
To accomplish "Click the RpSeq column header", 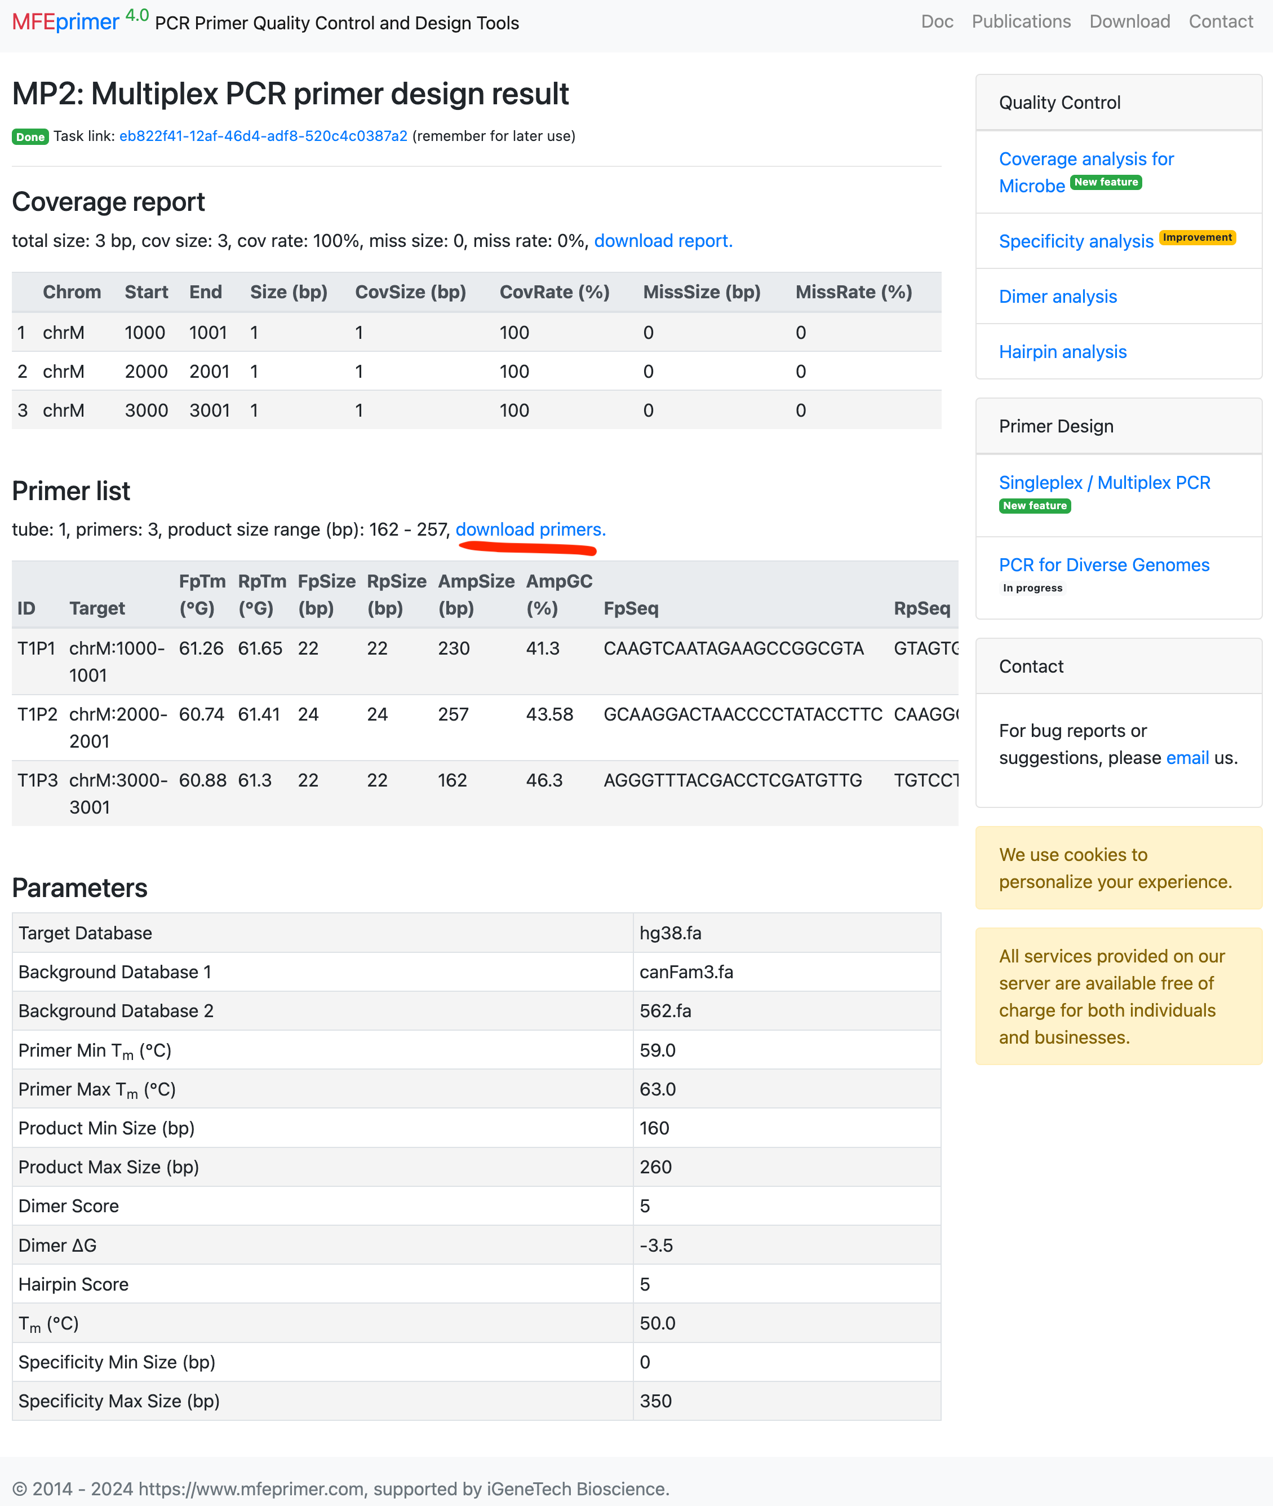I will pos(921,608).
